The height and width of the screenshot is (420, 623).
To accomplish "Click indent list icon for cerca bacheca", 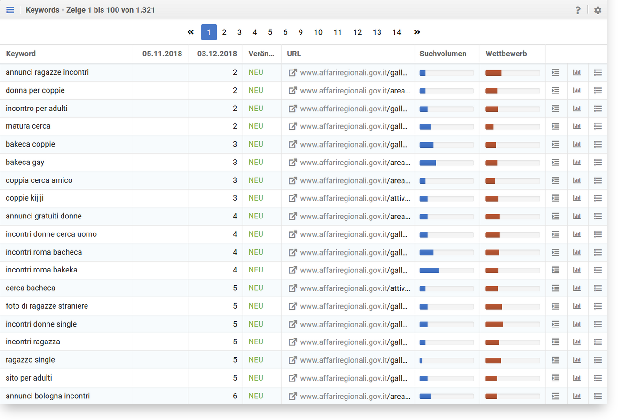I will coord(555,288).
